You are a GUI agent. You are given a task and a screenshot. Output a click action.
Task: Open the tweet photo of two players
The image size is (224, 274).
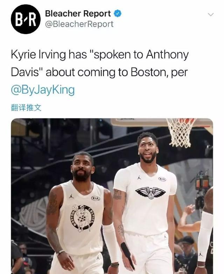[x=112, y=196]
